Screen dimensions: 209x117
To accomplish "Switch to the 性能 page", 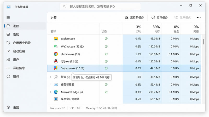I will (25, 34).
